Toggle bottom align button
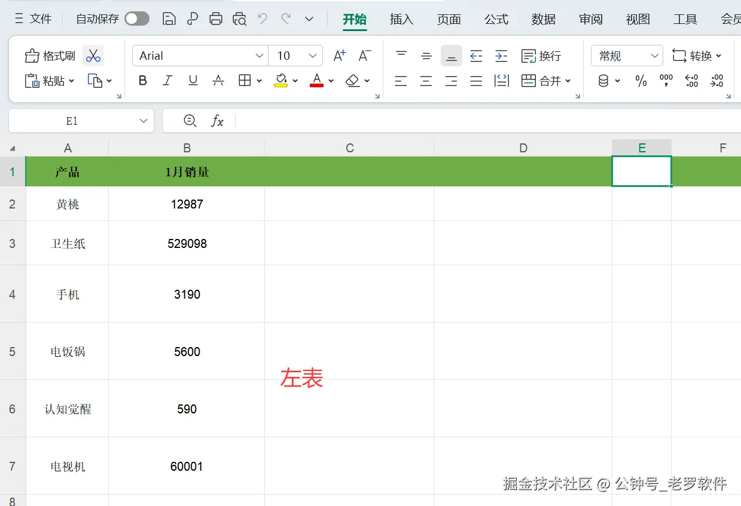741x506 pixels. (x=452, y=56)
